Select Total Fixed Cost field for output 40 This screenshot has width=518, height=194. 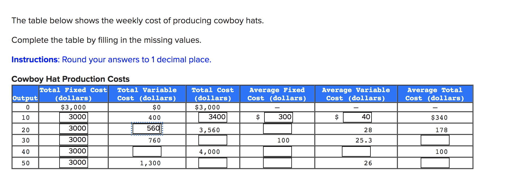point(74,151)
